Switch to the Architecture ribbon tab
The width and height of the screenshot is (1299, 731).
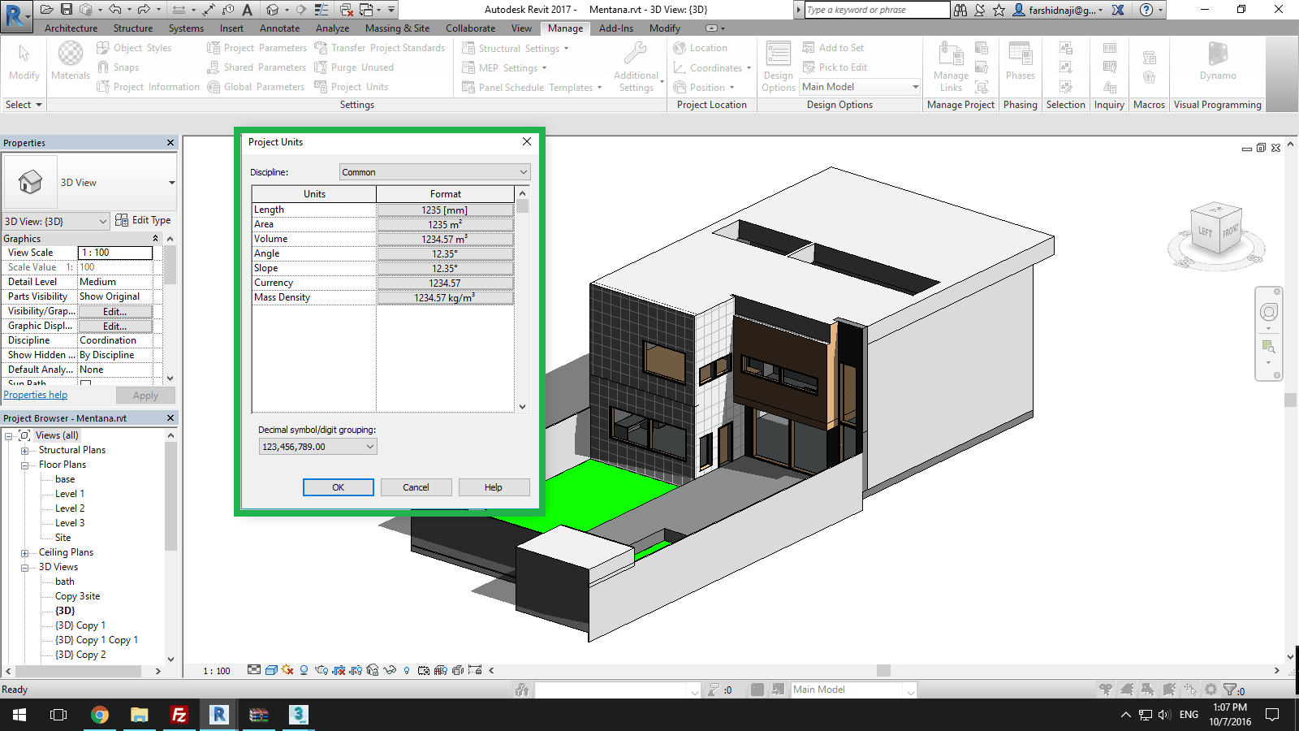pos(71,28)
